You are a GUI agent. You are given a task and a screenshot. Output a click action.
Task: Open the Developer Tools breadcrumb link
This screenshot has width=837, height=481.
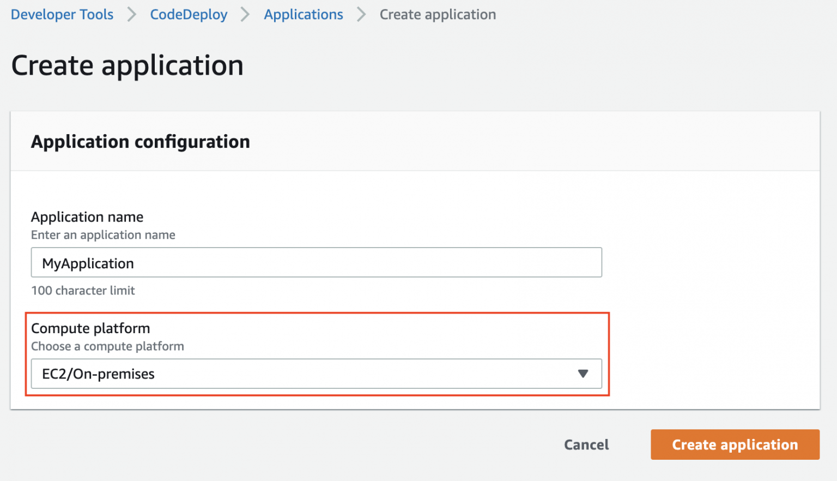(x=62, y=15)
